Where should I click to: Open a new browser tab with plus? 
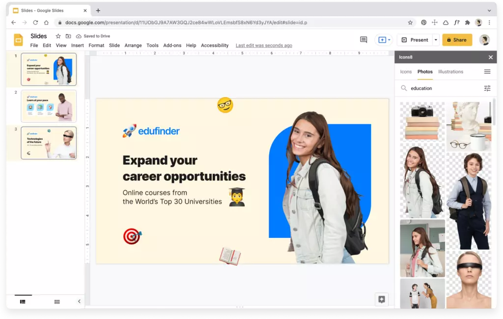coord(98,11)
